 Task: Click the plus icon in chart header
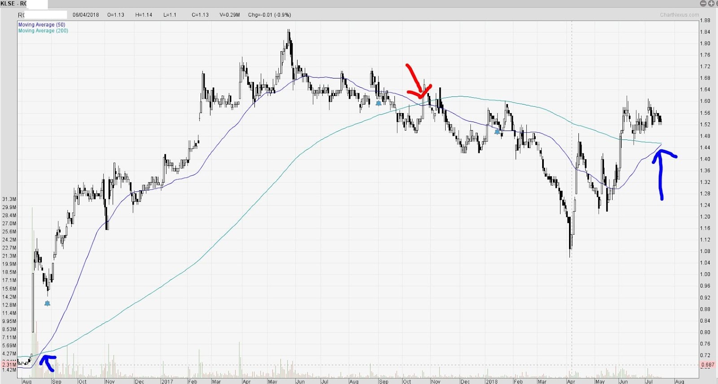(711, 4)
